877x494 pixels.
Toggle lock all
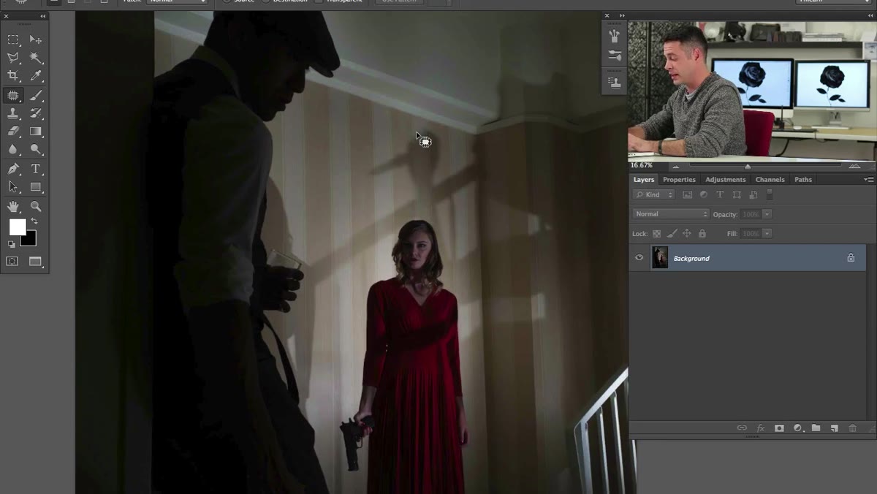(702, 234)
